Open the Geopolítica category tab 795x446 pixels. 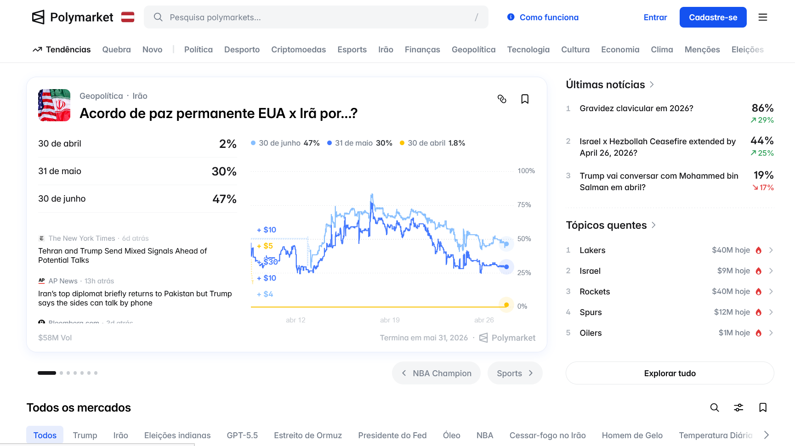473,49
